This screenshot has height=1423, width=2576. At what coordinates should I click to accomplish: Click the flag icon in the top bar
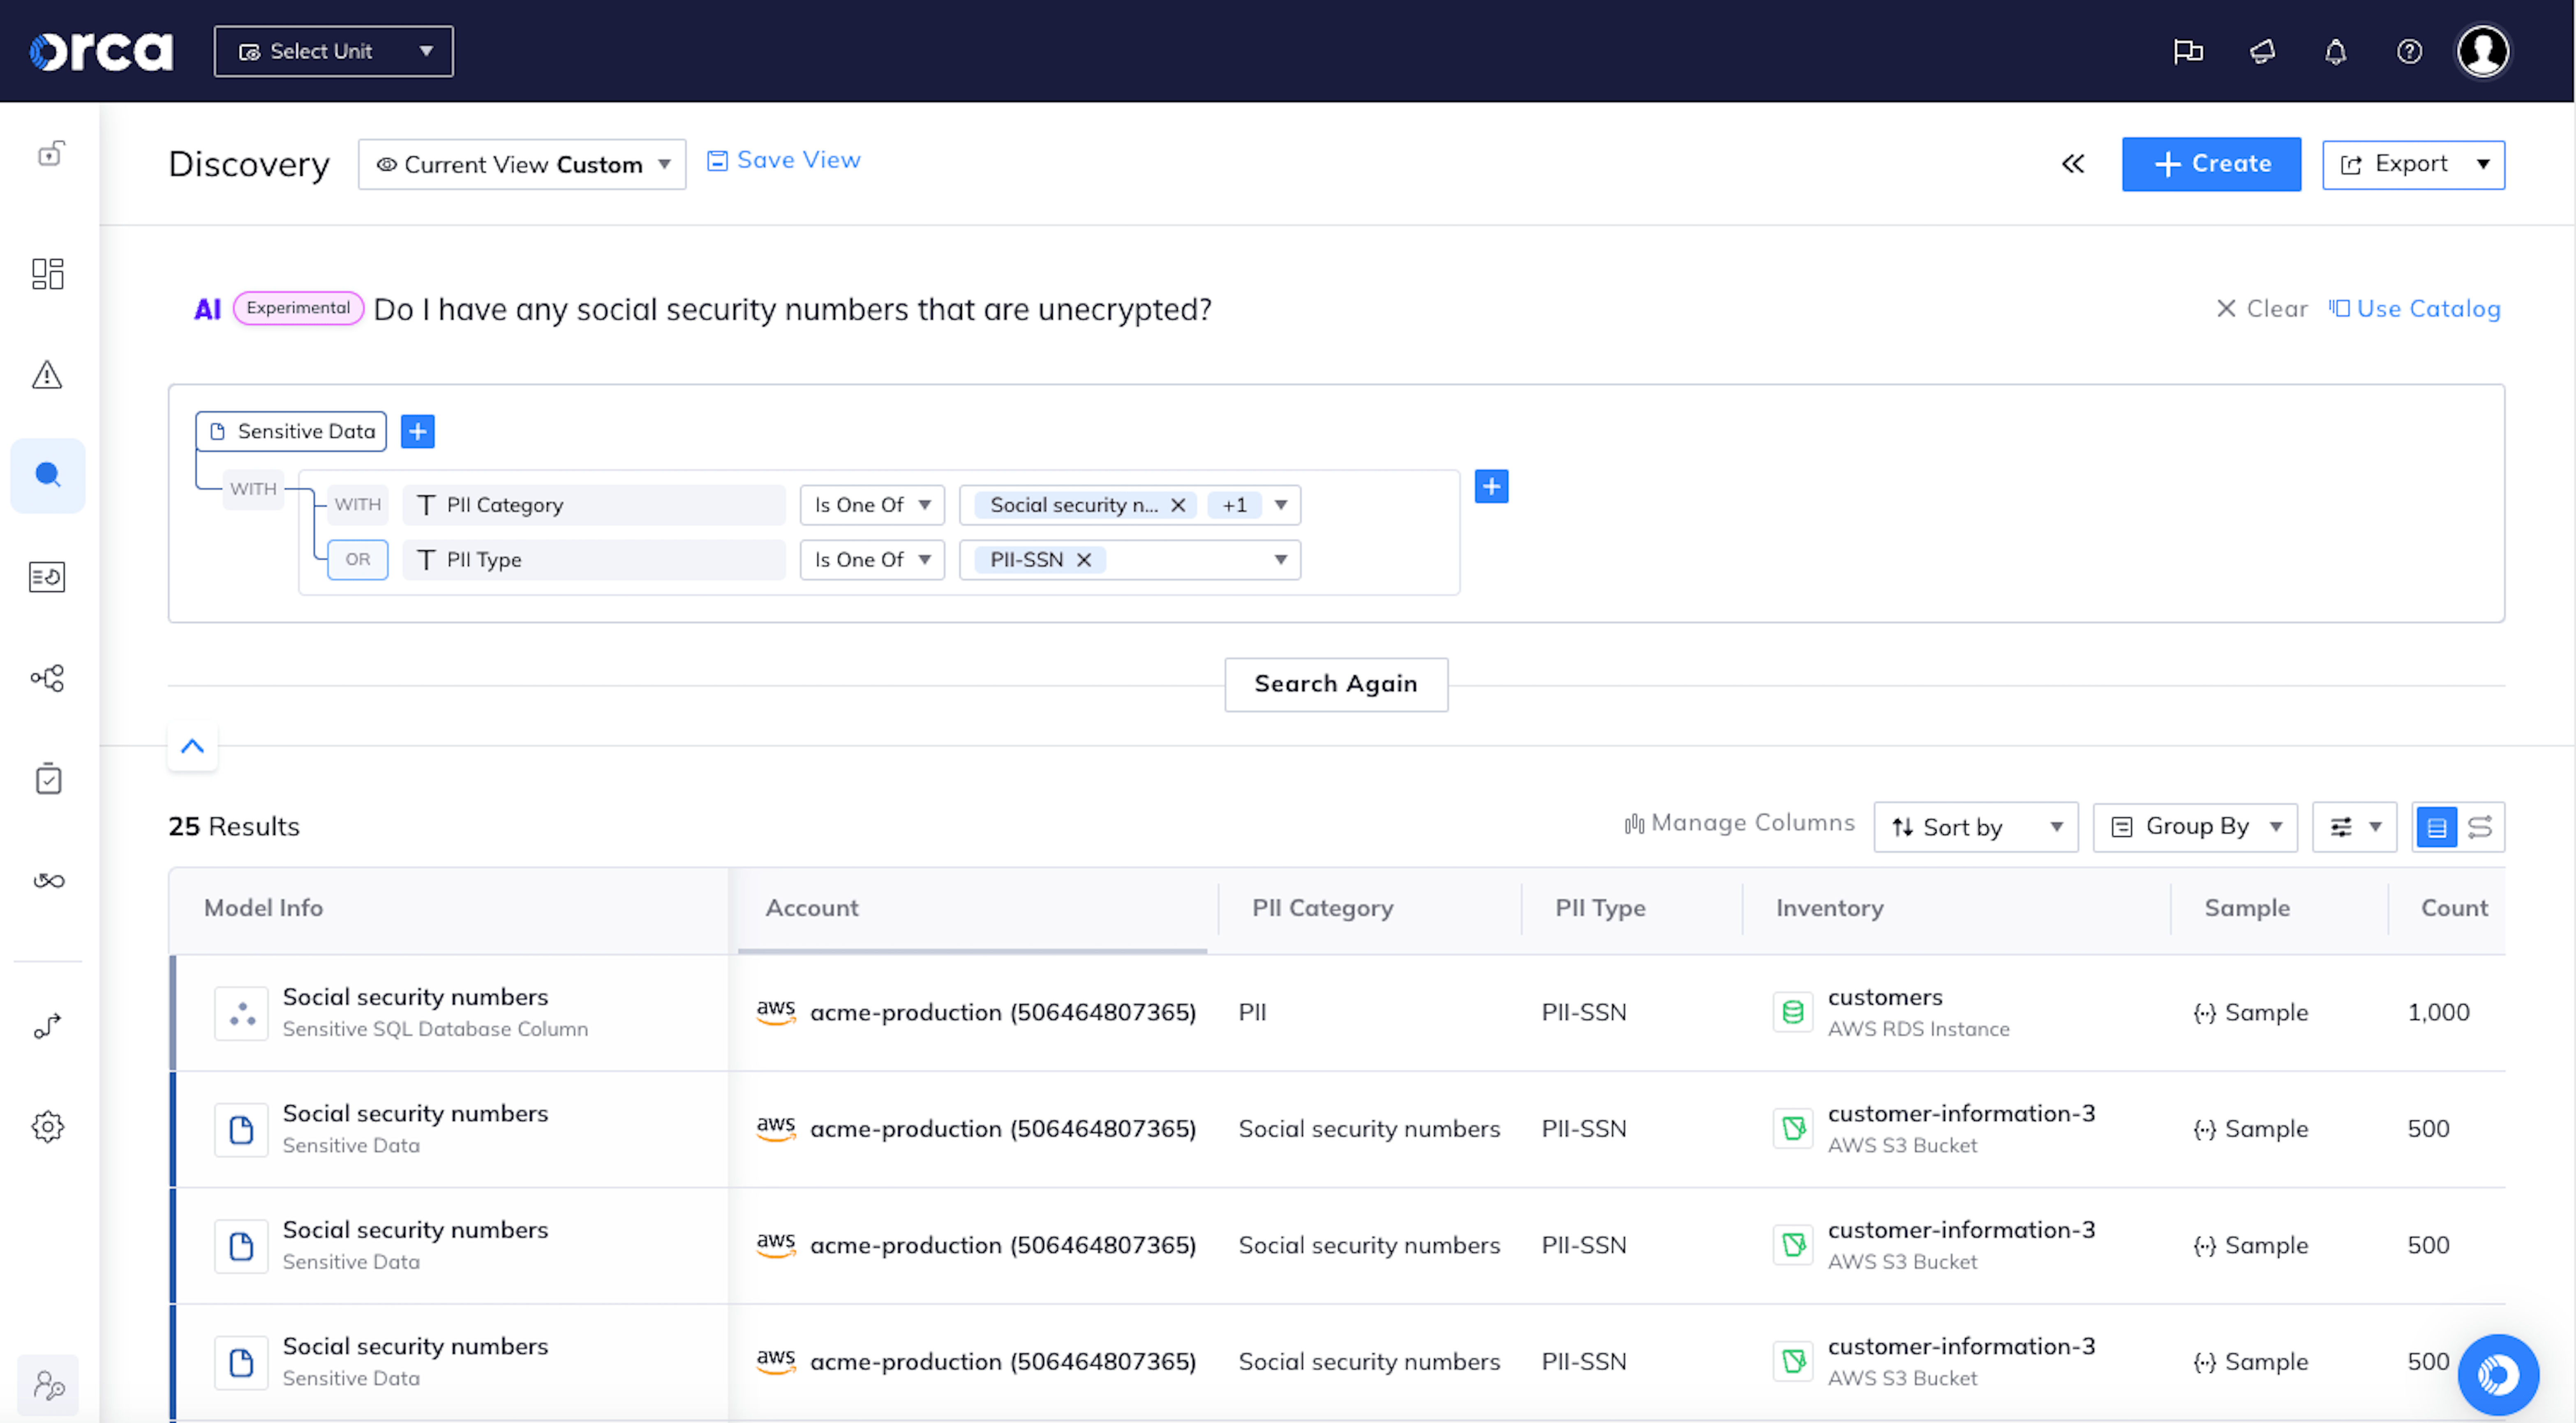tap(2188, 51)
